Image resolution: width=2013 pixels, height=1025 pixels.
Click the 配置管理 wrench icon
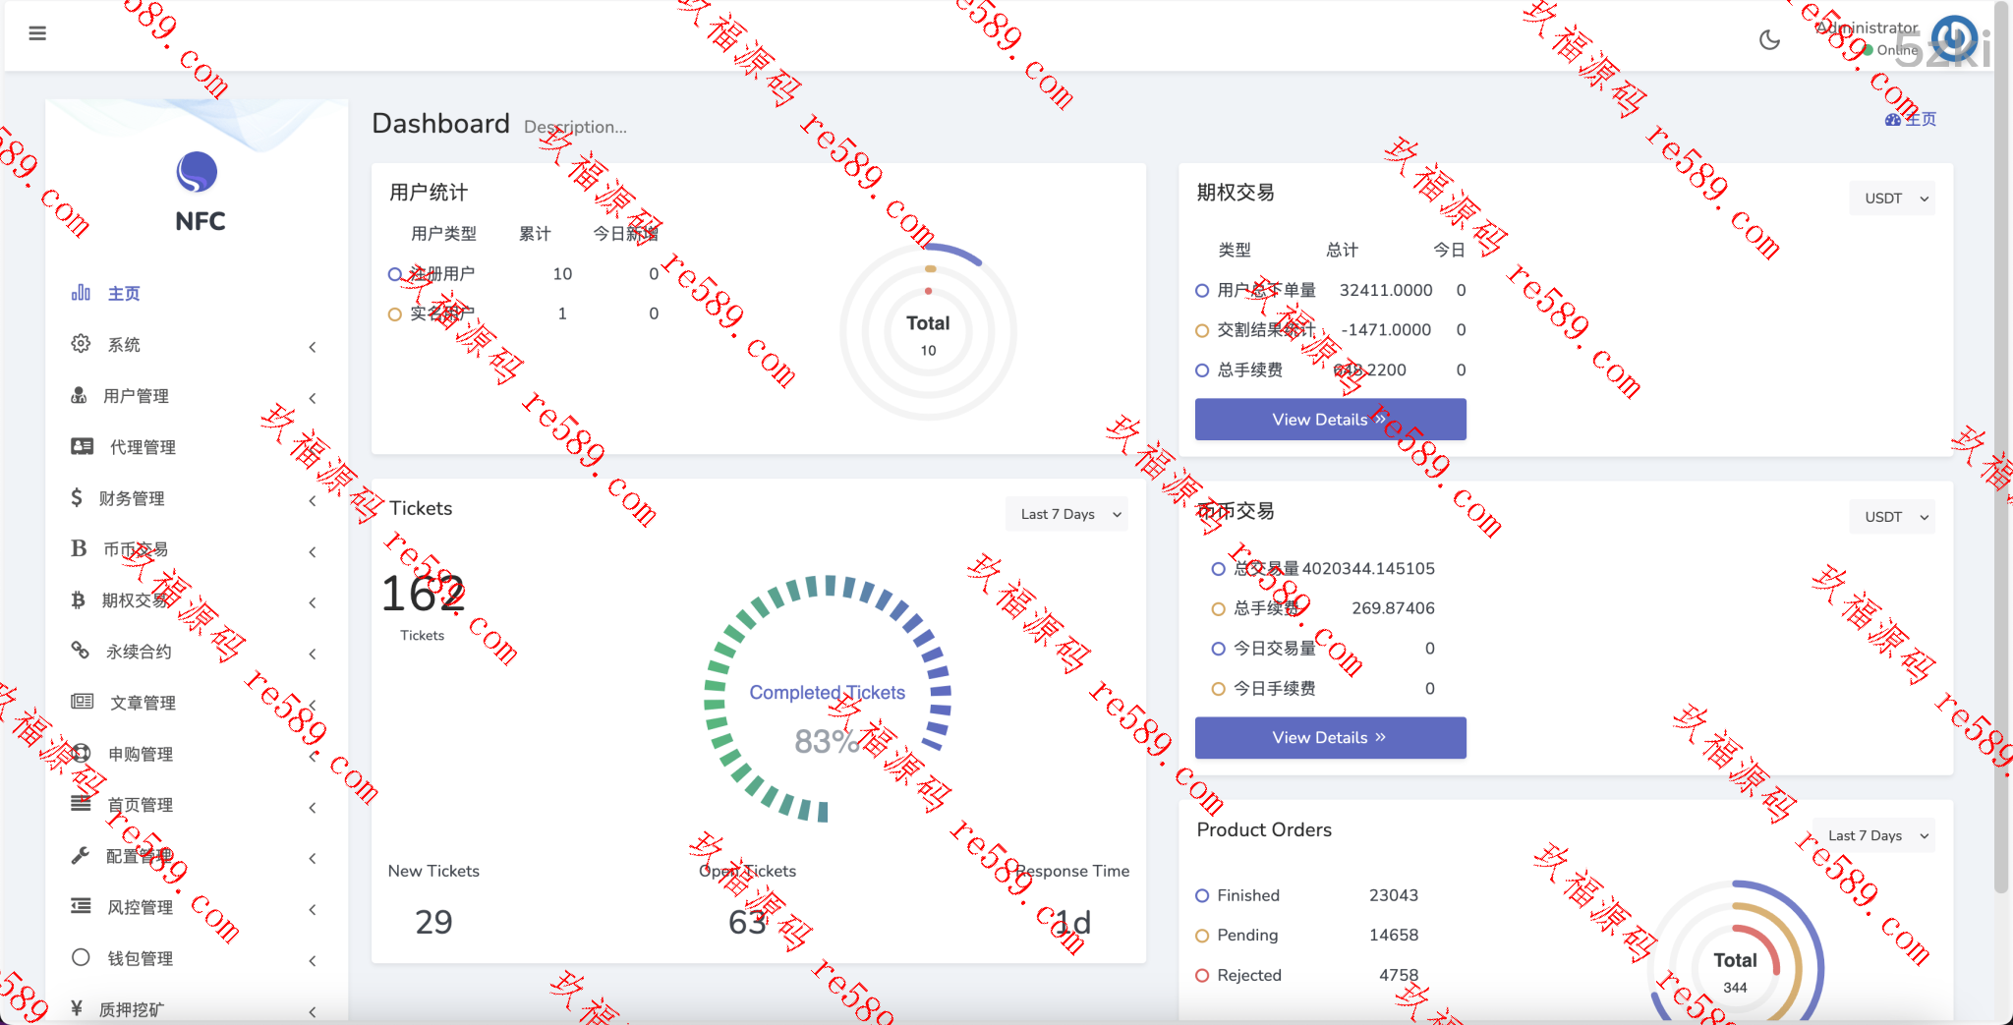tap(81, 856)
